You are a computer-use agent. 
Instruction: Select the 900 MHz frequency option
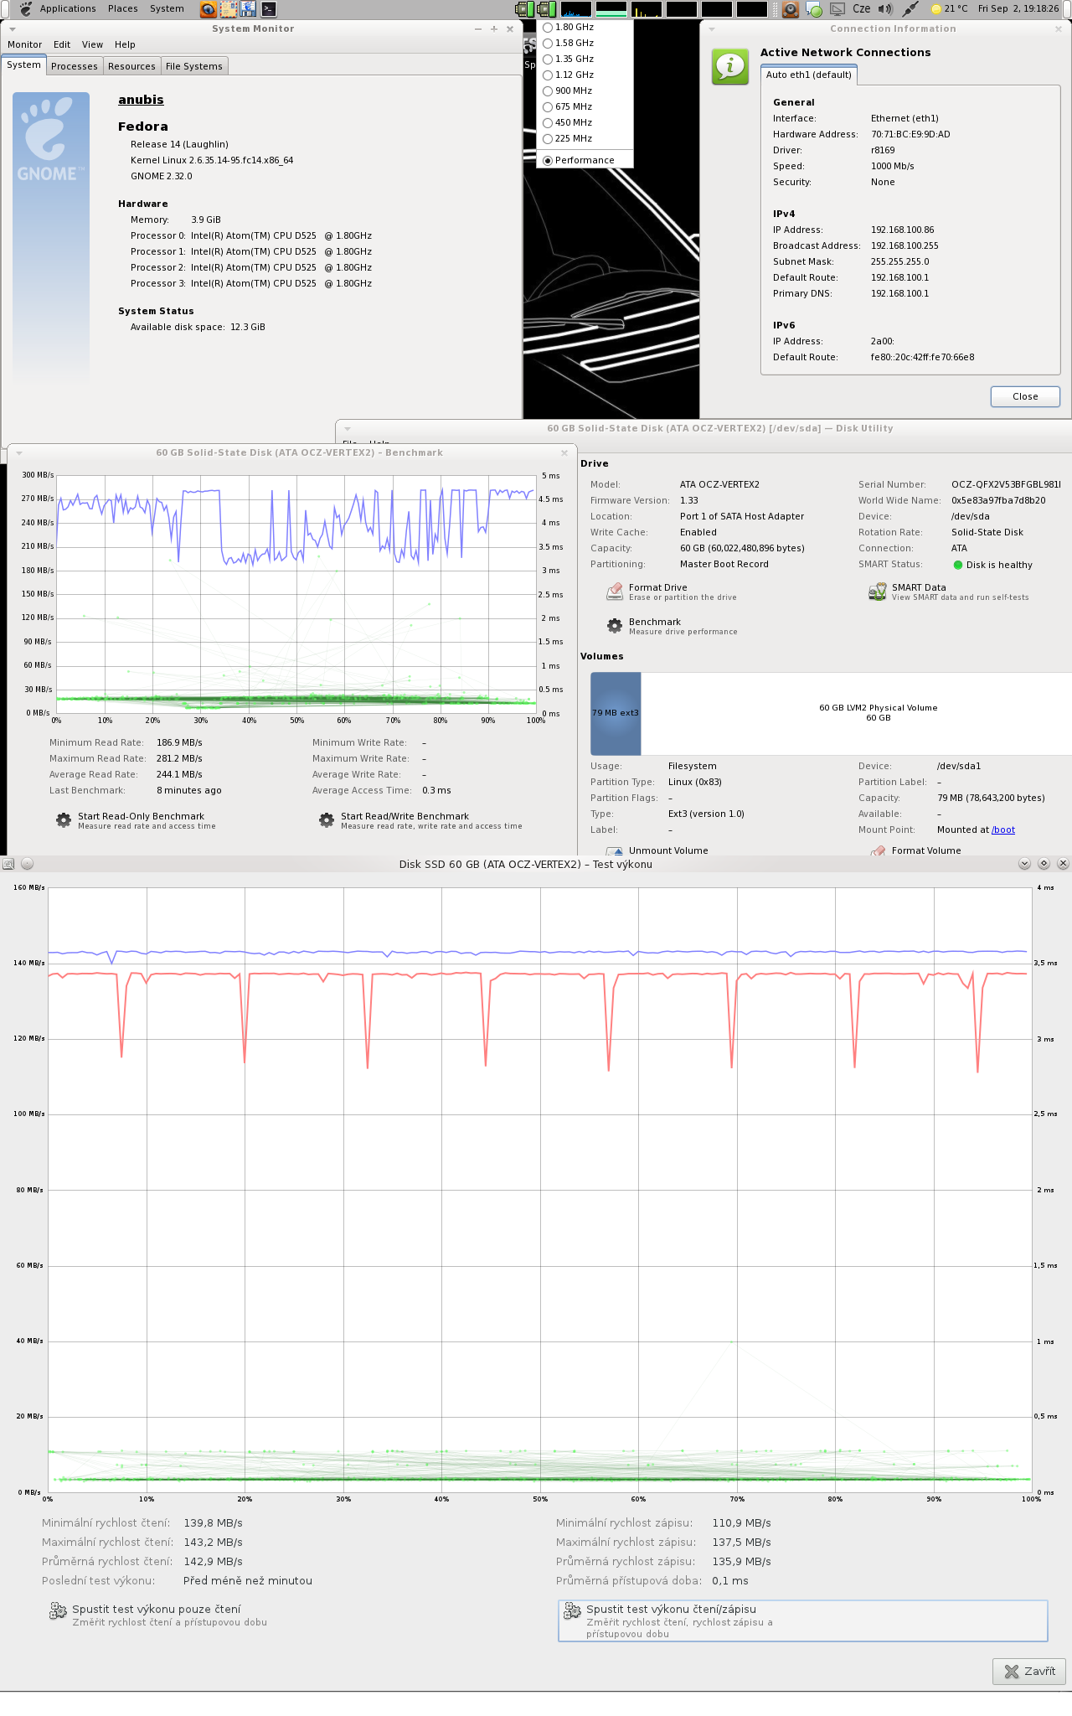click(548, 91)
